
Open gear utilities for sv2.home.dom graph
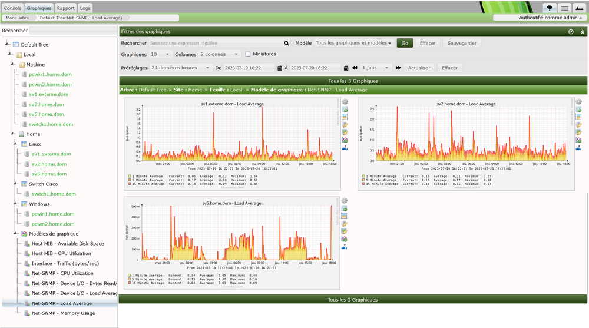click(579, 102)
